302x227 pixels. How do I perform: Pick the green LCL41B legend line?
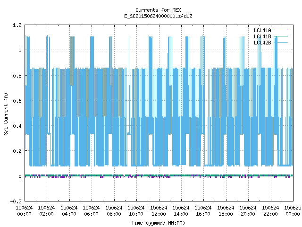281,36
